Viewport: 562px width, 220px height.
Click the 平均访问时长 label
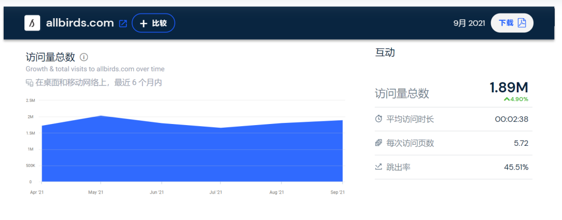coord(410,119)
